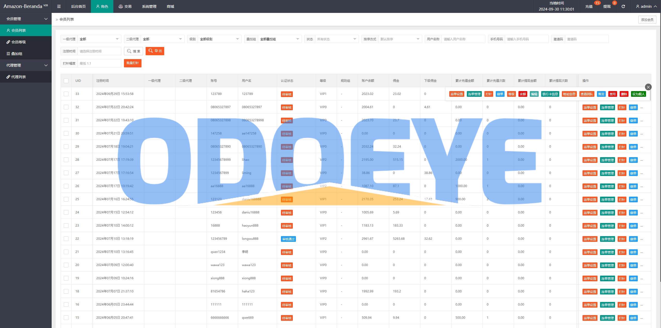
Task: Click 账变 in the expanded actions popup
Action: point(601,94)
